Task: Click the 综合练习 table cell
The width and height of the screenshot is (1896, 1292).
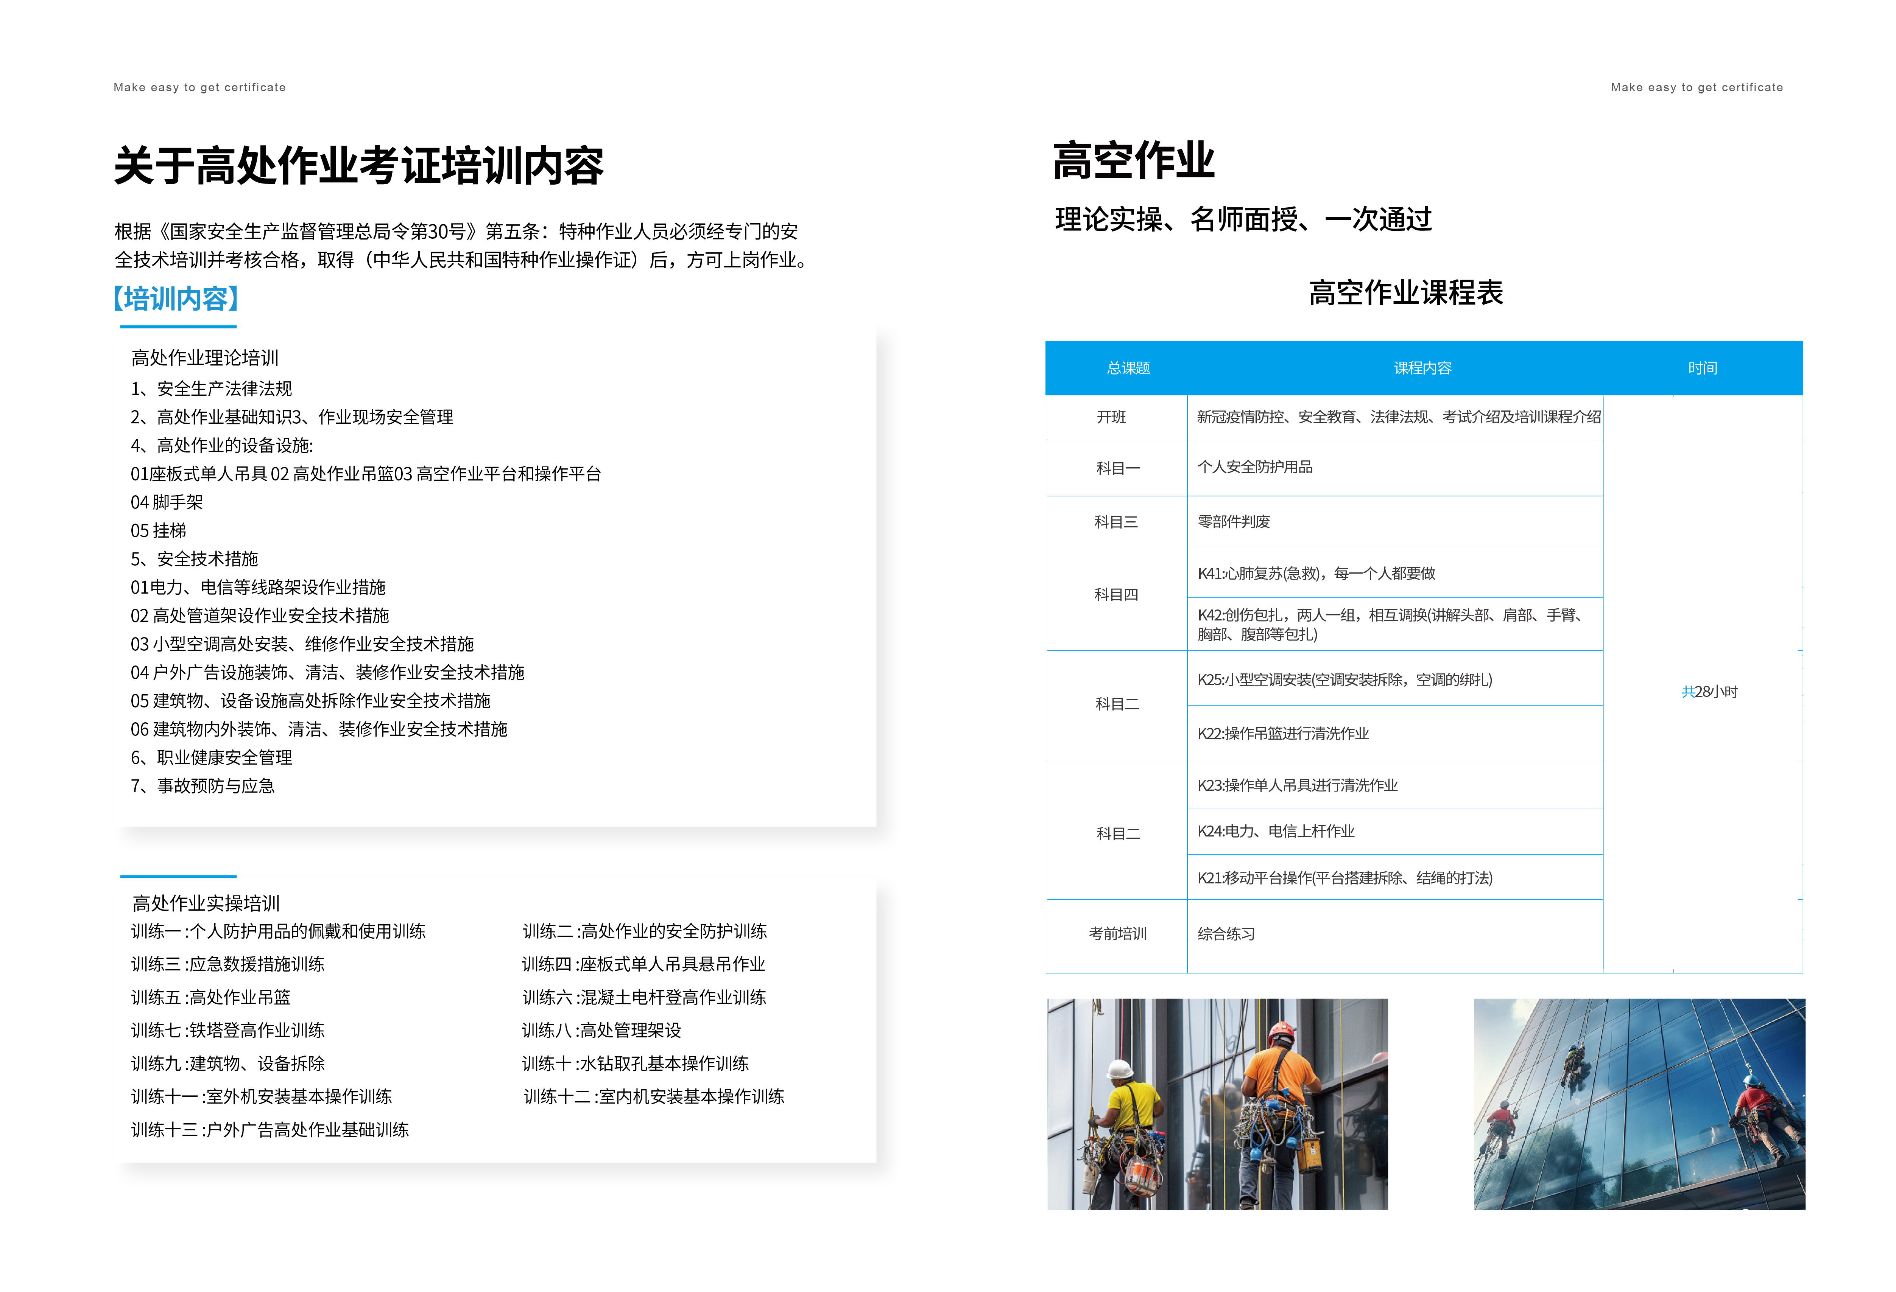Action: coord(1225,934)
